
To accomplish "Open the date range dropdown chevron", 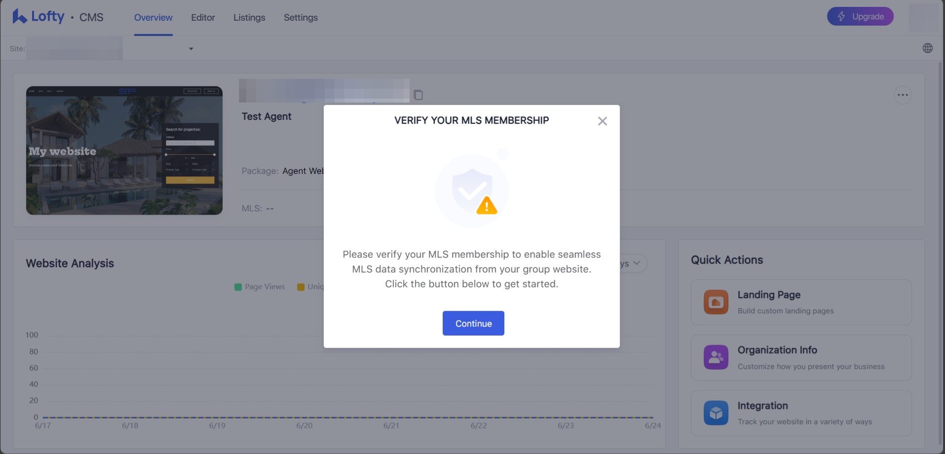I will pos(637,263).
